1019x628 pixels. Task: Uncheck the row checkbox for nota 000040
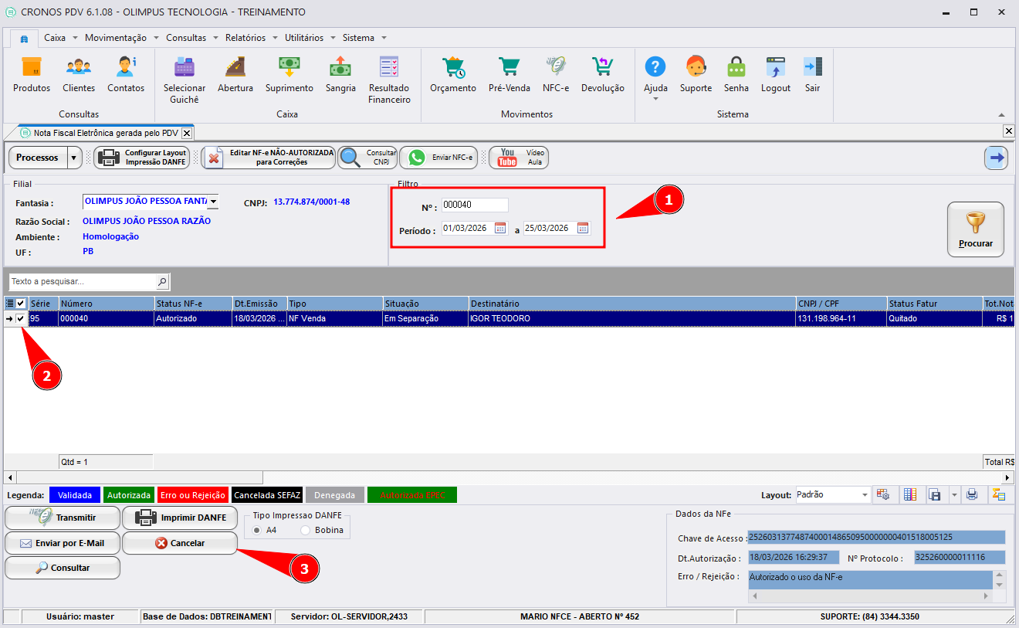coord(21,318)
